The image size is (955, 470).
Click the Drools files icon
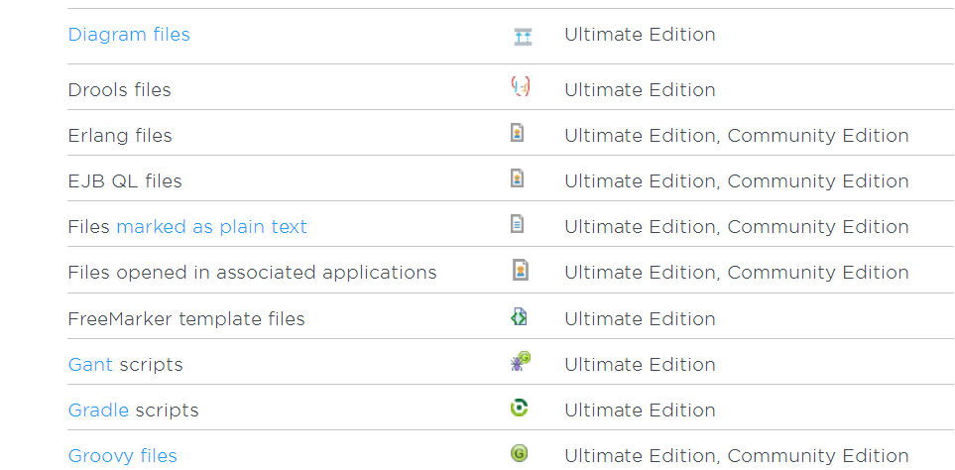tap(520, 86)
